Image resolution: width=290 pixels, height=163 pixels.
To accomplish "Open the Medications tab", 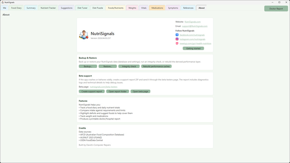I will (157, 8).
